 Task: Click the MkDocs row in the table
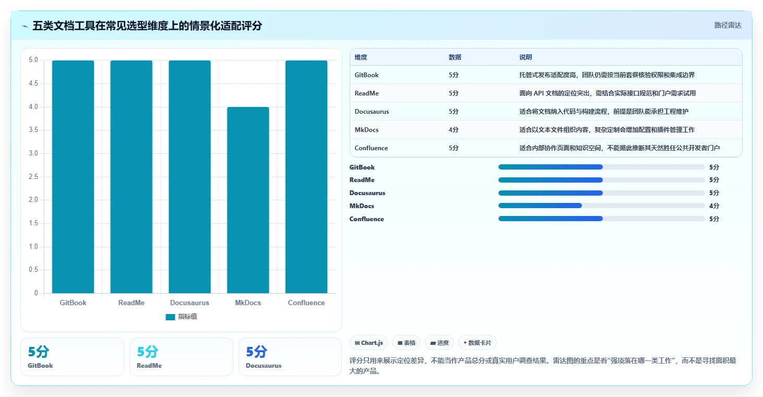[546, 130]
